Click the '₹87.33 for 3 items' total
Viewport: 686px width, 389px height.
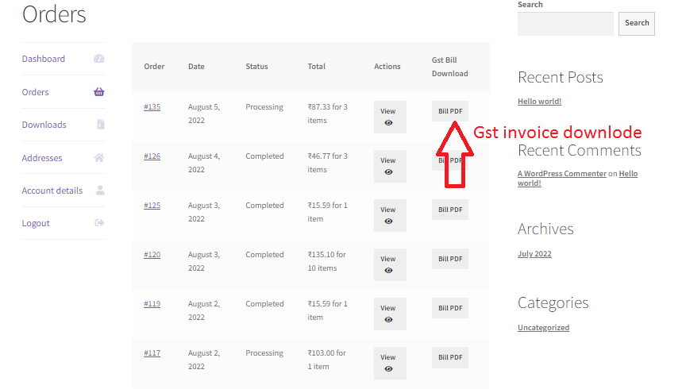(328, 114)
